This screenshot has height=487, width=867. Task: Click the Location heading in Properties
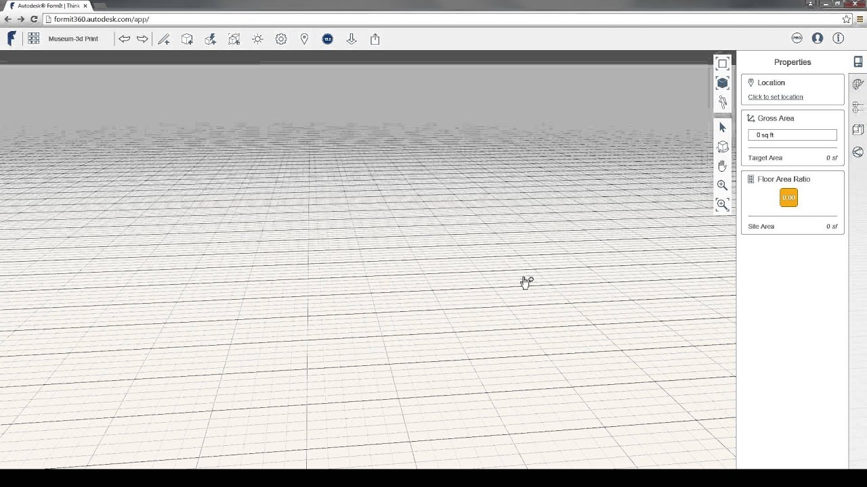[771, 83]
